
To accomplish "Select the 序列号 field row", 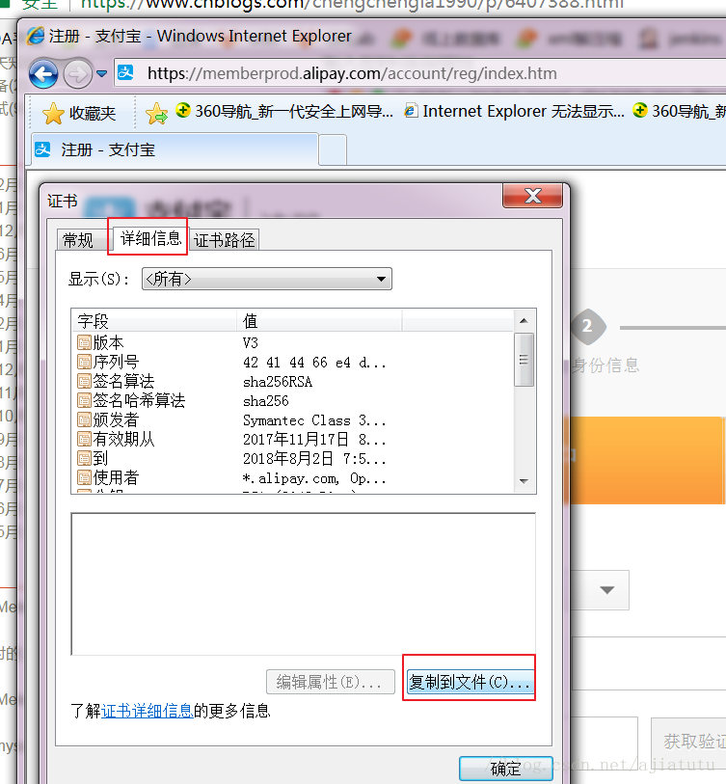I will 293,362.
